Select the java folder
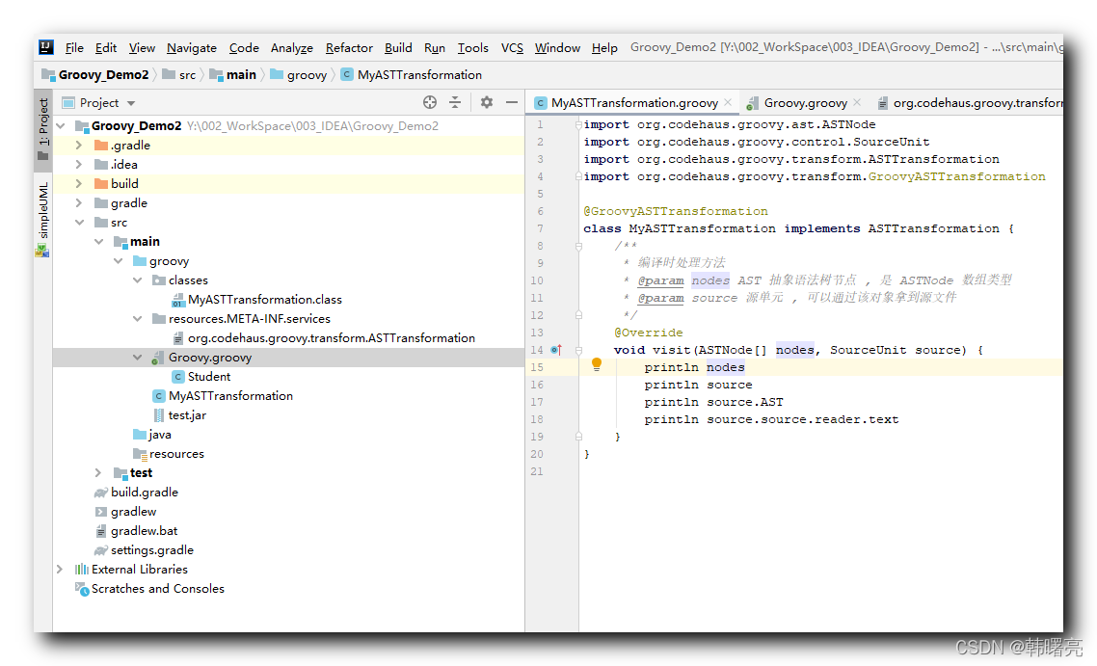Screen dimensions: 1097x666 click(x=159, y=435)
